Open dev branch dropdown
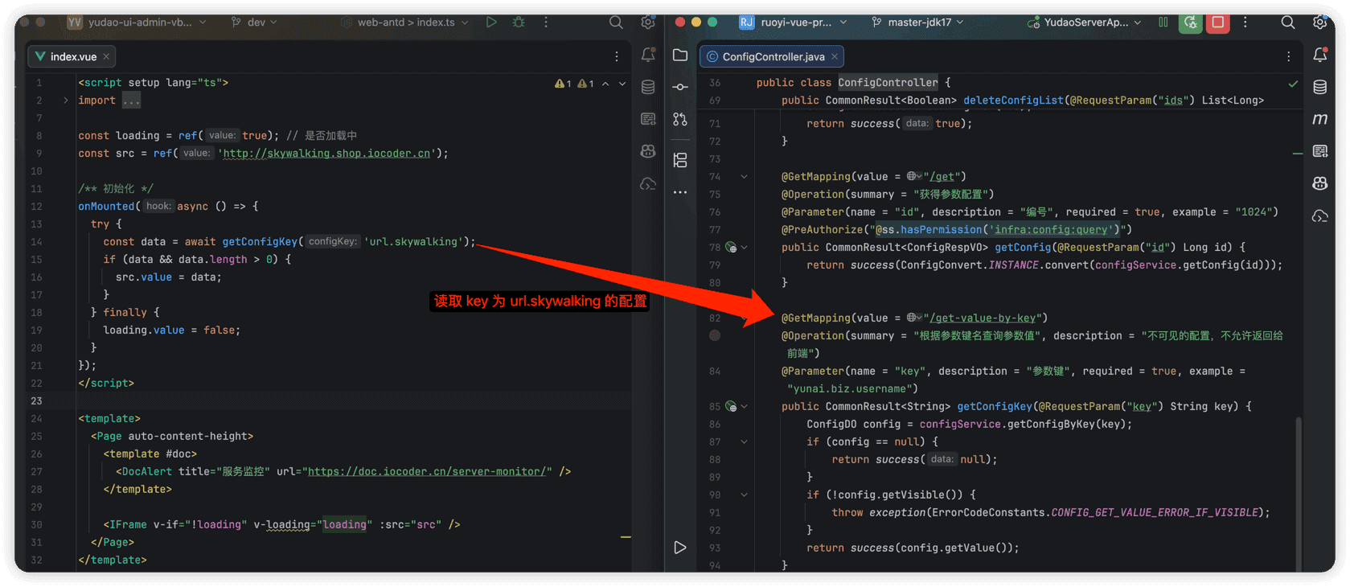This screenshot has height=587, width=1350. click(x=254, y=23)
